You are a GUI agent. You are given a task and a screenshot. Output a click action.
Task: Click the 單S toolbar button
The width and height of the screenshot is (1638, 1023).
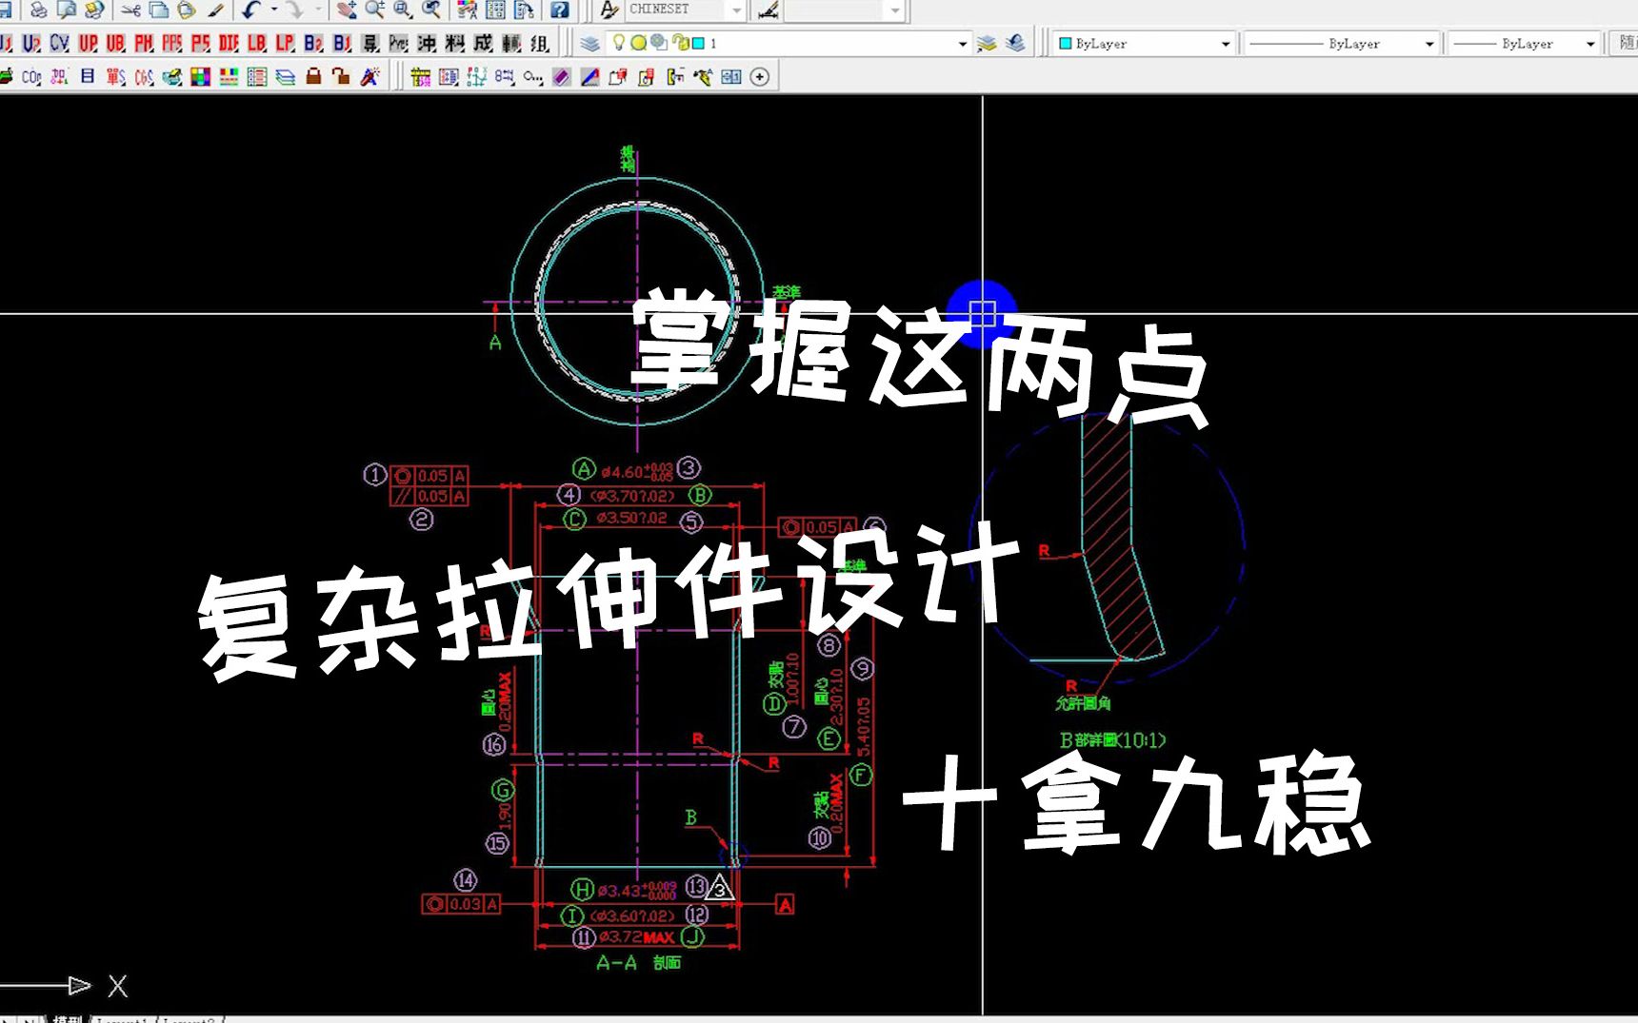pos(115,77)
